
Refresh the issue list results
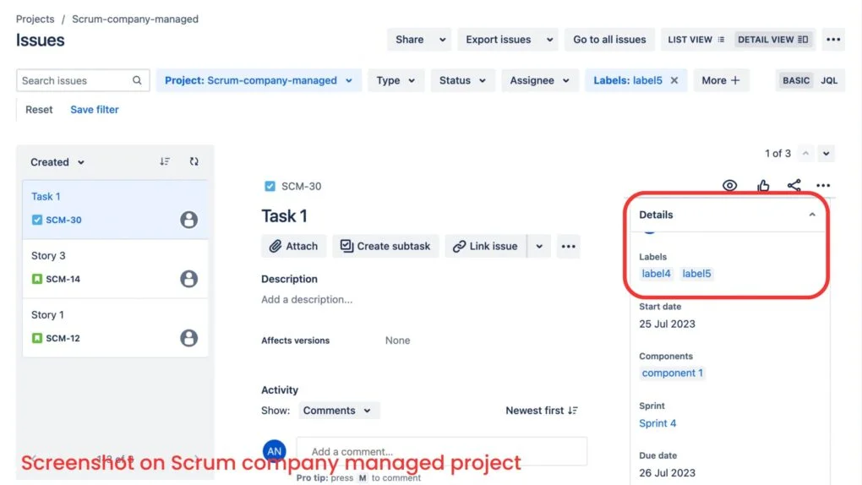pos(194,161)
